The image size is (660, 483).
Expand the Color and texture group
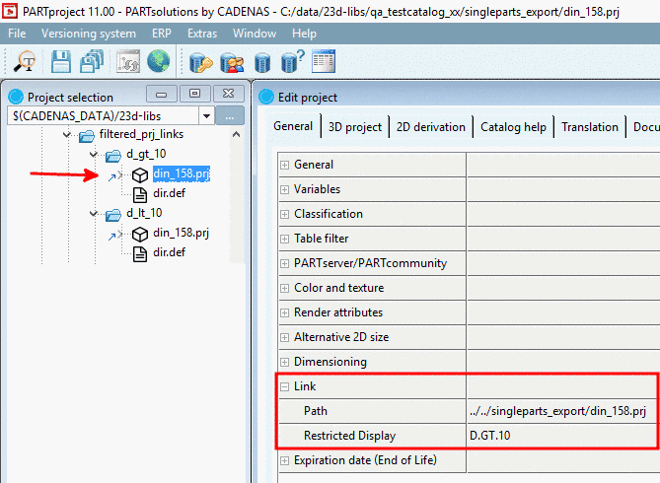pyautogui.click(x=284, y=288)
